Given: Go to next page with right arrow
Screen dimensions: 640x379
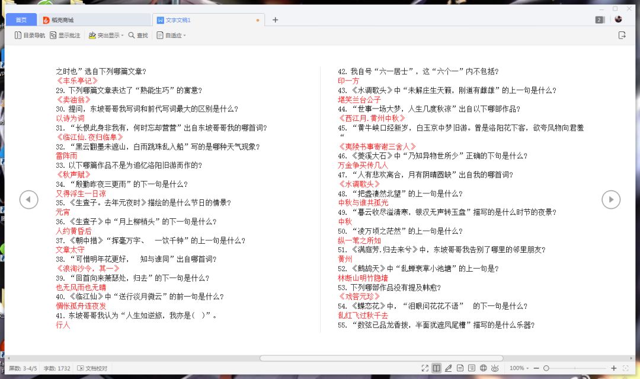Looking at the screenshot, I should [x=611, y=200].
